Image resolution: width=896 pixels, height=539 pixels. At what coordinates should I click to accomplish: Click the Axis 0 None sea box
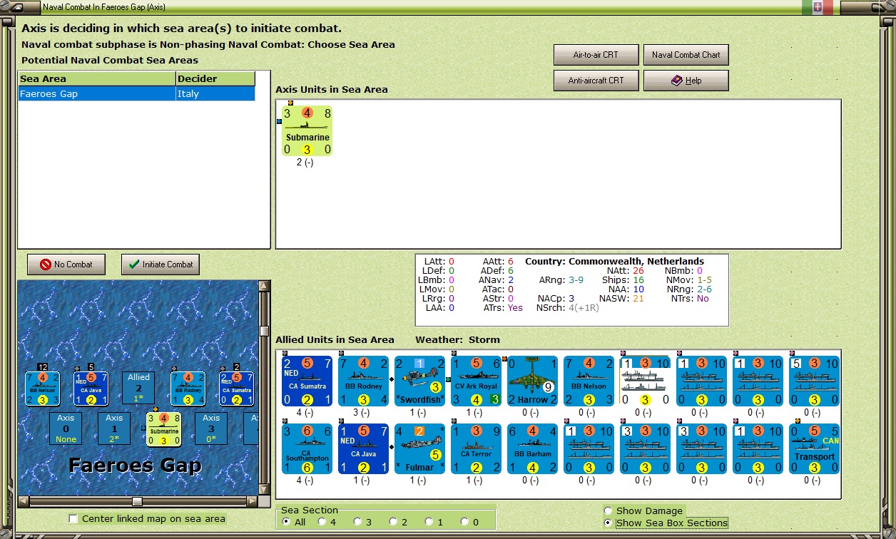click(66, 428)
